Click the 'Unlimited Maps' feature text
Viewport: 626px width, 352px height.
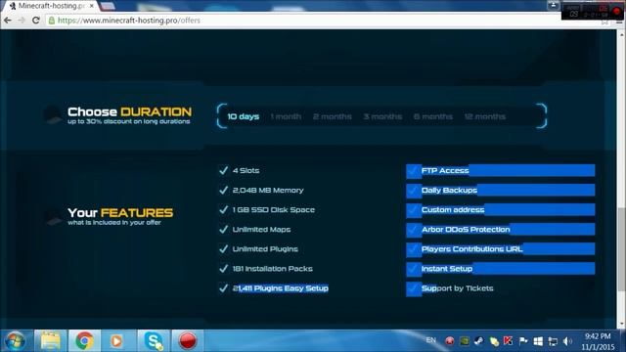coord(261,229)
